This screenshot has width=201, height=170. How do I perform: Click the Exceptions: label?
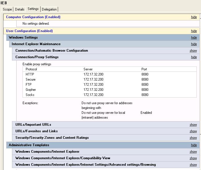coord(30,103)
